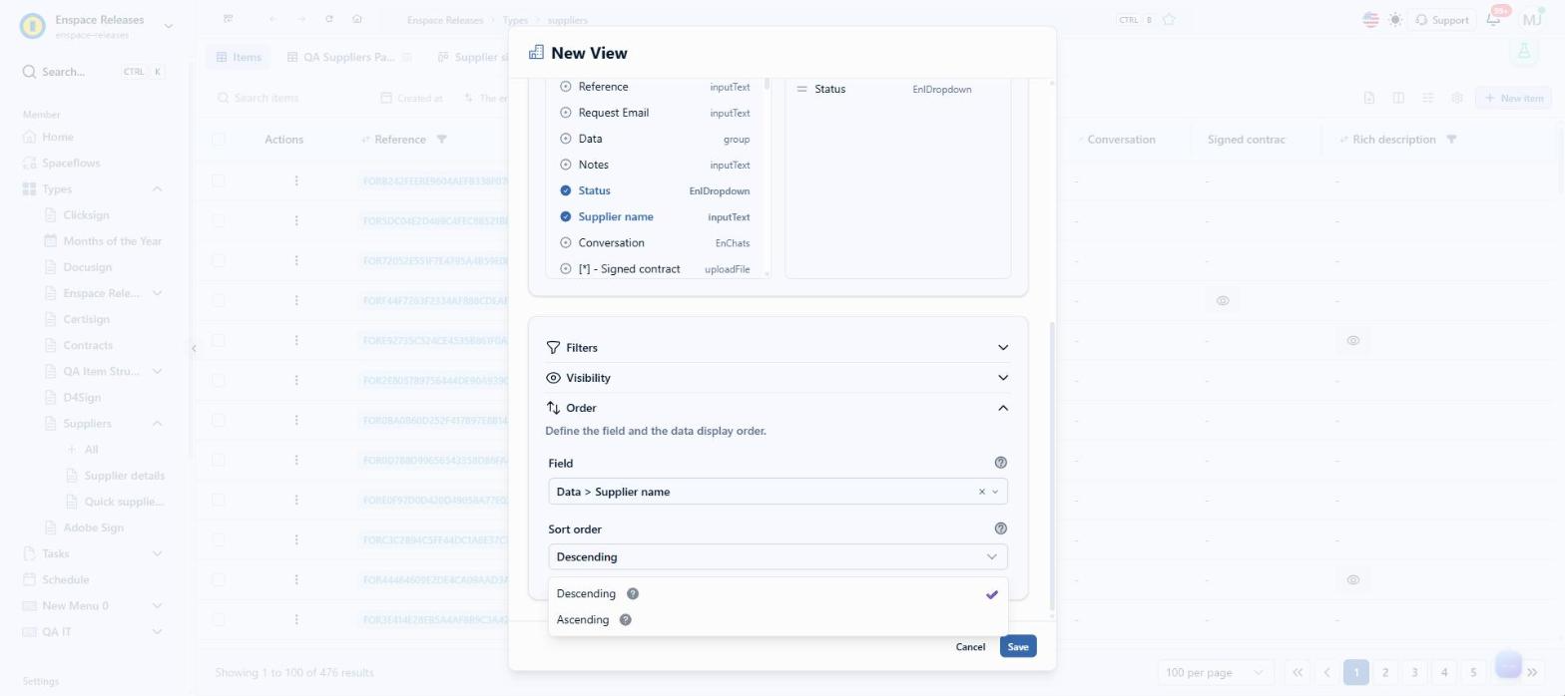
Task: Go to page 2
Action: (1384, 672)
